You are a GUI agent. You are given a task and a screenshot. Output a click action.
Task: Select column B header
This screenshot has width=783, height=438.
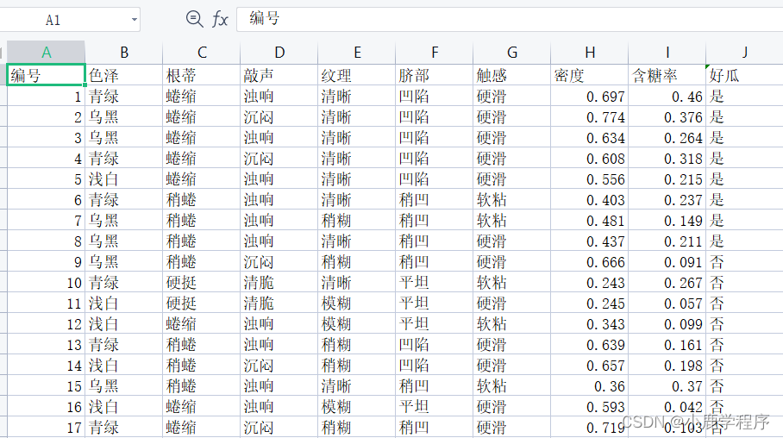[x=124, y=53]
